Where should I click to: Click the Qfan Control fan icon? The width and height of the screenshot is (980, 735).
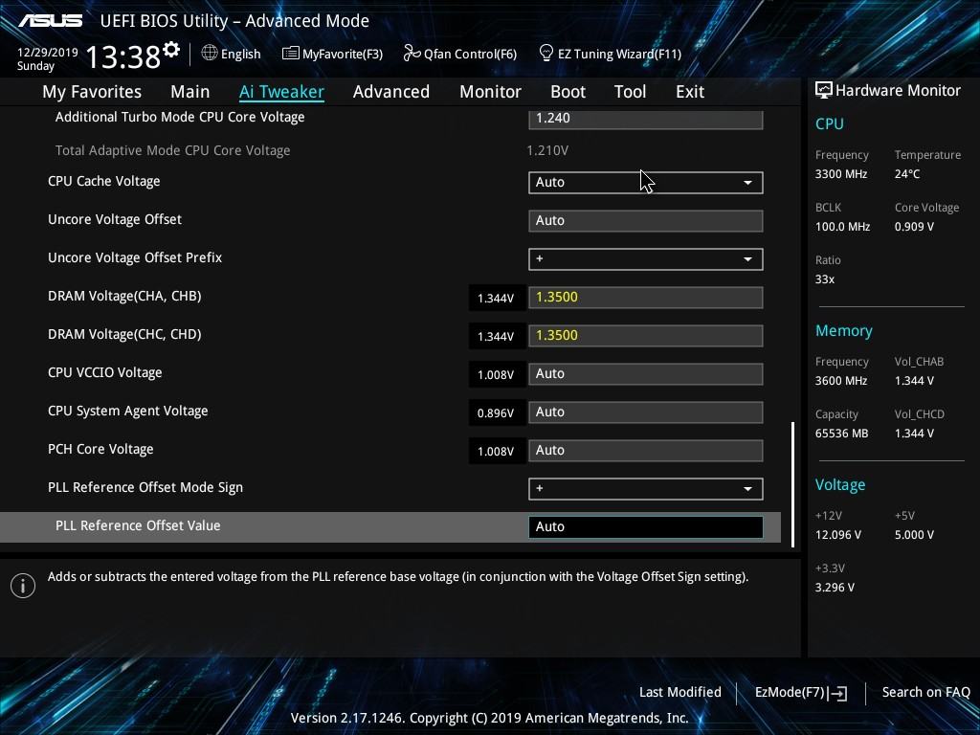pyautogui.click(x=412, y=54)
